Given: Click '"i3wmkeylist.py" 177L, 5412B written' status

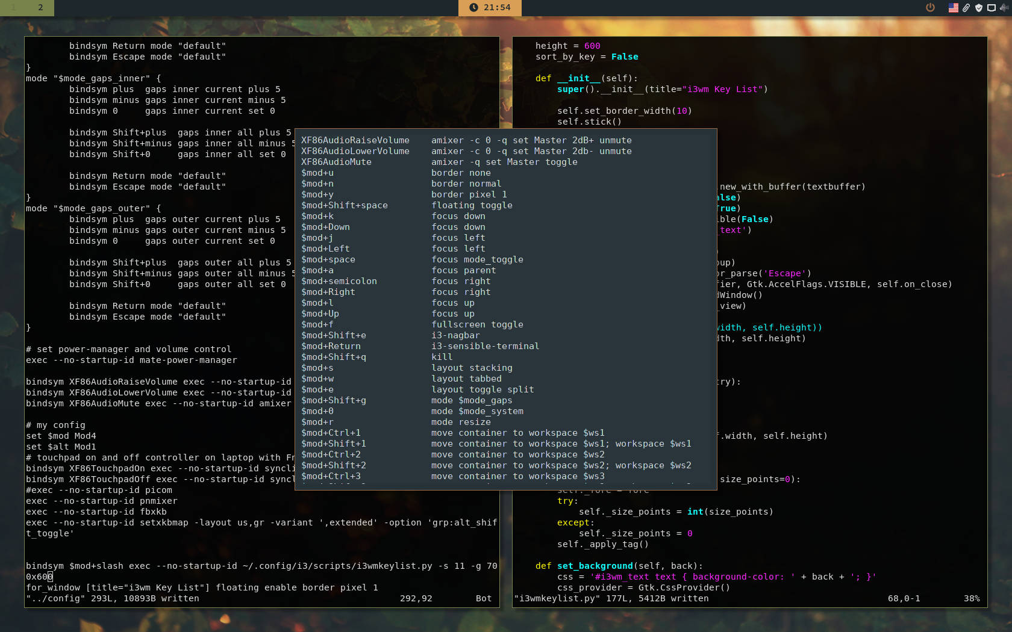Looking at the screenshot, I should [611, 598].
